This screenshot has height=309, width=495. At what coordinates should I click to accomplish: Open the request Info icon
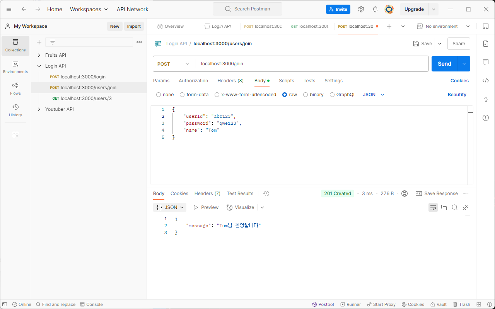[x=486, y=118]
